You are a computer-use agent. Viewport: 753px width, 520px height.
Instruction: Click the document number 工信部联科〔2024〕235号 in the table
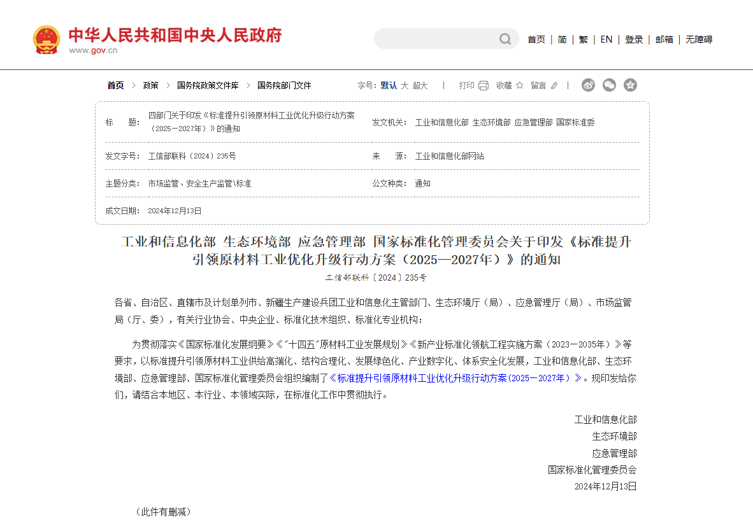coord(192,156)
